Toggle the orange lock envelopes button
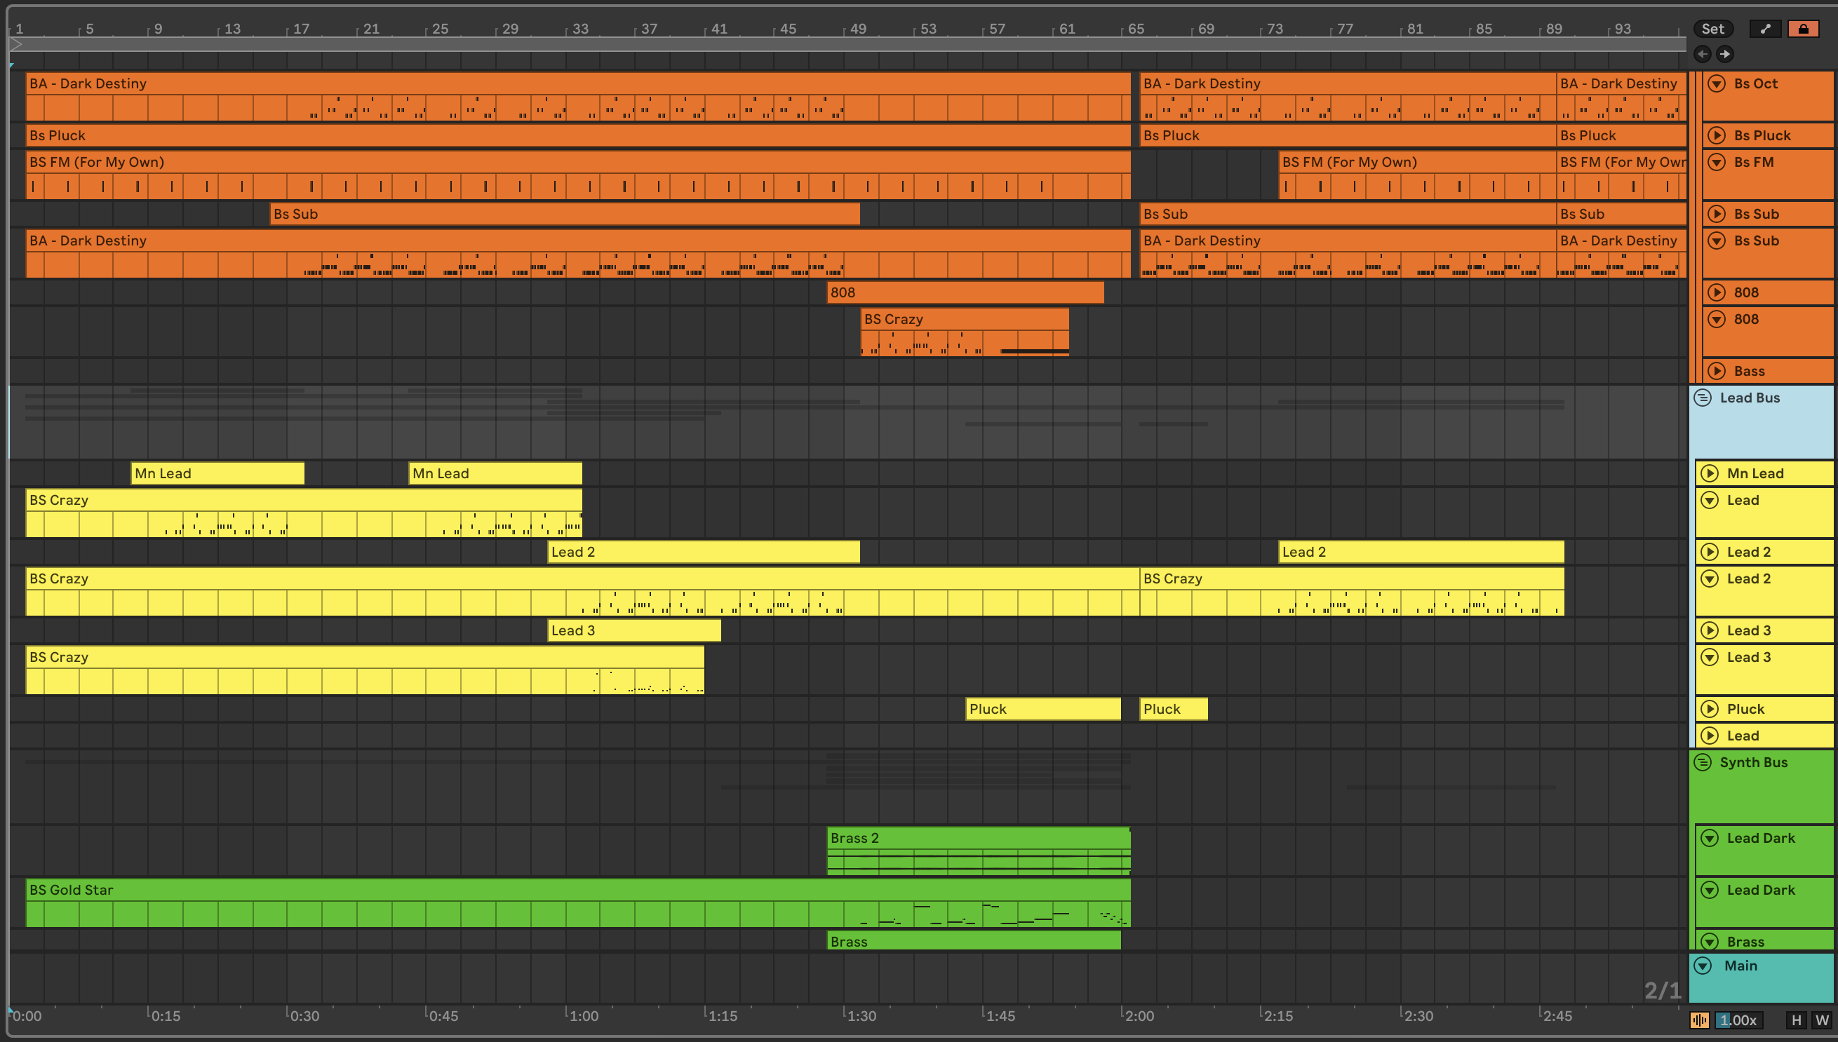The width and height of the screenshot is (1838, 1042). pyautogui.click(x=1803, y=29)
